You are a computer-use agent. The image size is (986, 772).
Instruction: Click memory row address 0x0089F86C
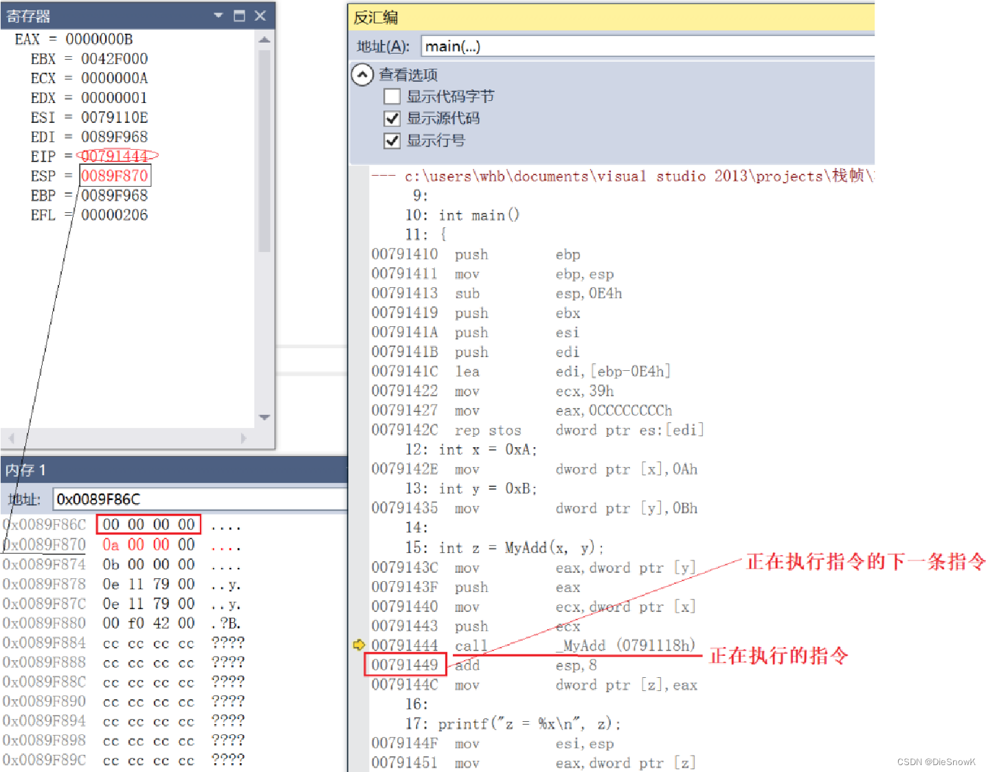pyautogui.click(x=45, y=525)
